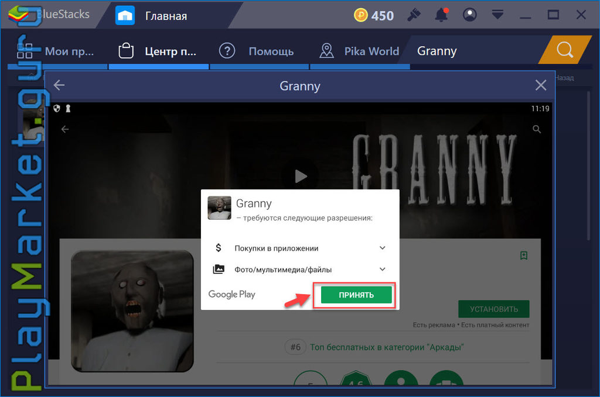
Task: Open the notifications bell
Action: coord(441,15)
